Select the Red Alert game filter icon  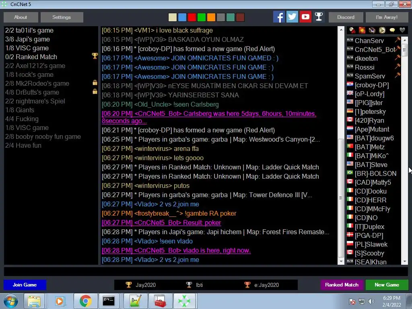click(352, 30)
